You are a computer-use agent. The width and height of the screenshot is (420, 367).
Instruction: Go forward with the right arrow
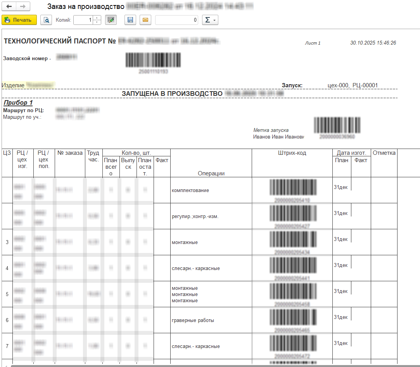[22, 7]
